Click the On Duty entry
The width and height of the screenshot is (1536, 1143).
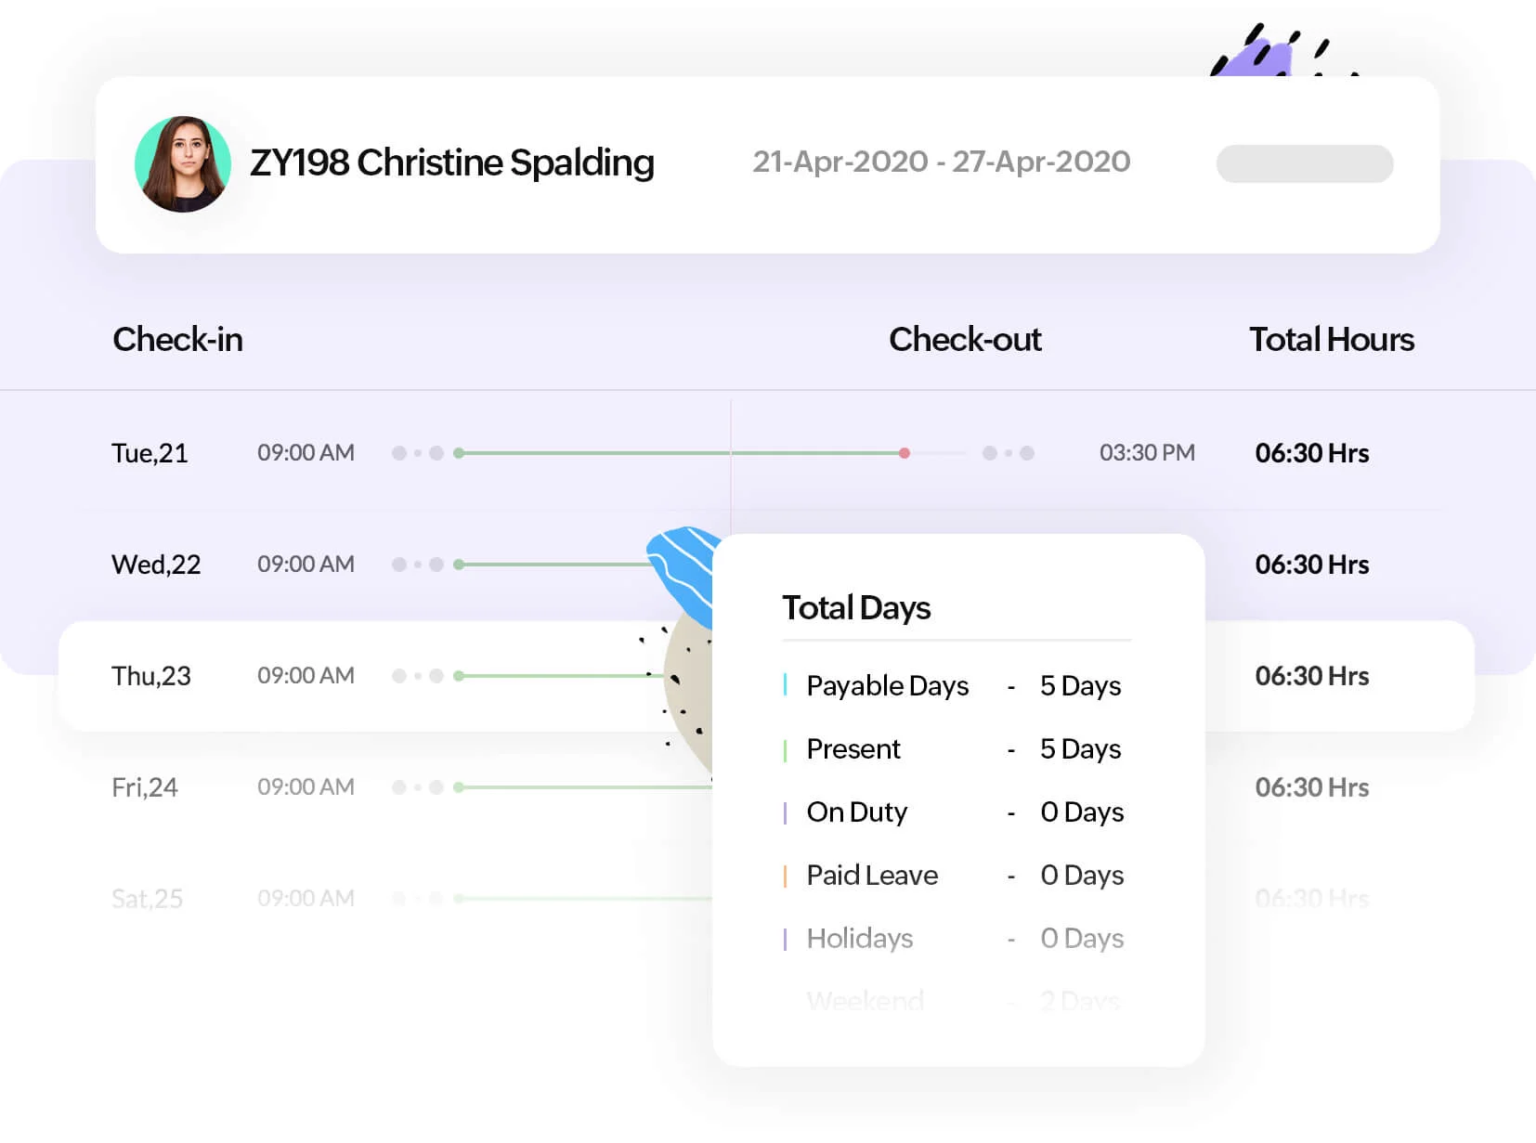pos(953,812)
